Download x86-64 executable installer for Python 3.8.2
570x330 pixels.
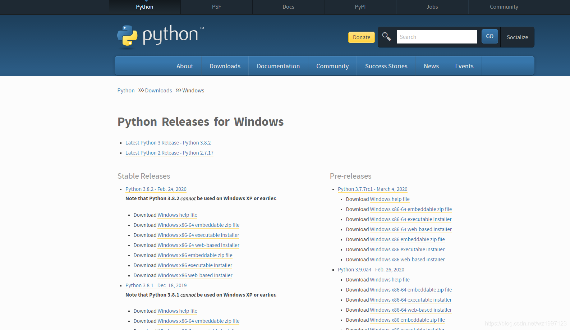198,235
